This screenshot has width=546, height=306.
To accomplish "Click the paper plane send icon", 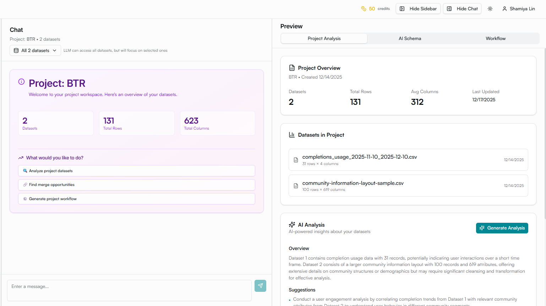I will click(x=260, y=286).
